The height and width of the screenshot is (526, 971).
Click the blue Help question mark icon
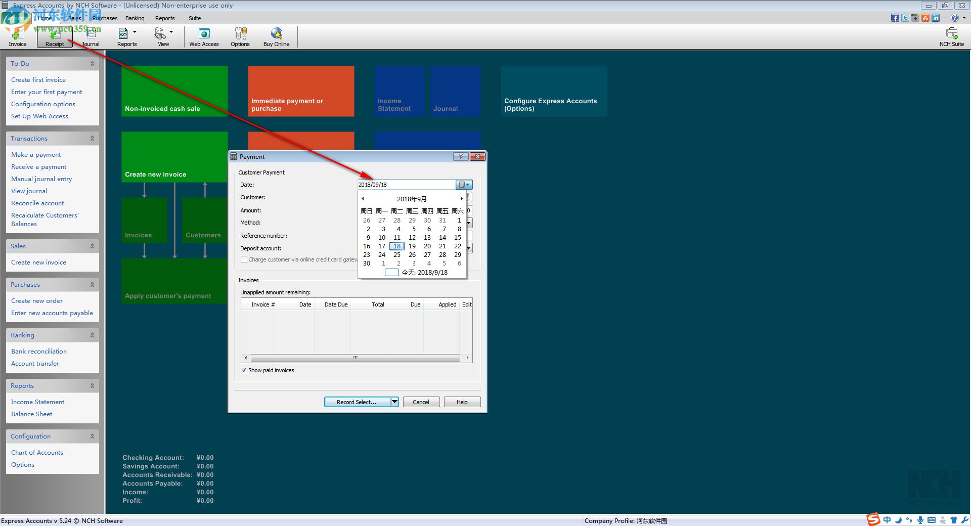[x=955, y=18]
